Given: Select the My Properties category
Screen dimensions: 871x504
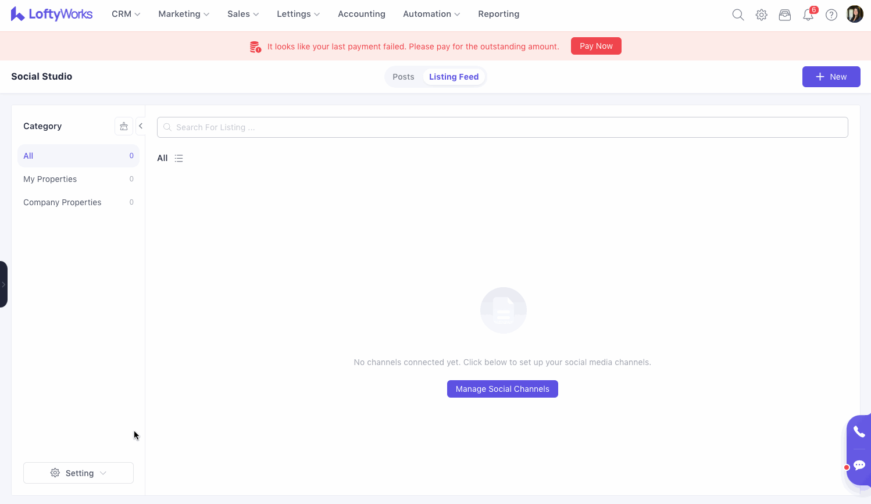Looking at the screenshot, I should (x=50, y=179).
